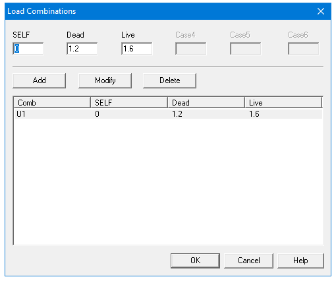Screen dimensions: 336x281
Task: Click the 1.6 Live value in U1 row
Action: pyautogui.click(x=254, y=114)
